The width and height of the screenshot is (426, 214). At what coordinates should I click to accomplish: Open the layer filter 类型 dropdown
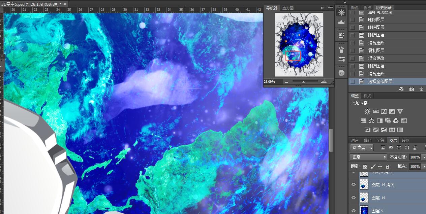point(362,147)
